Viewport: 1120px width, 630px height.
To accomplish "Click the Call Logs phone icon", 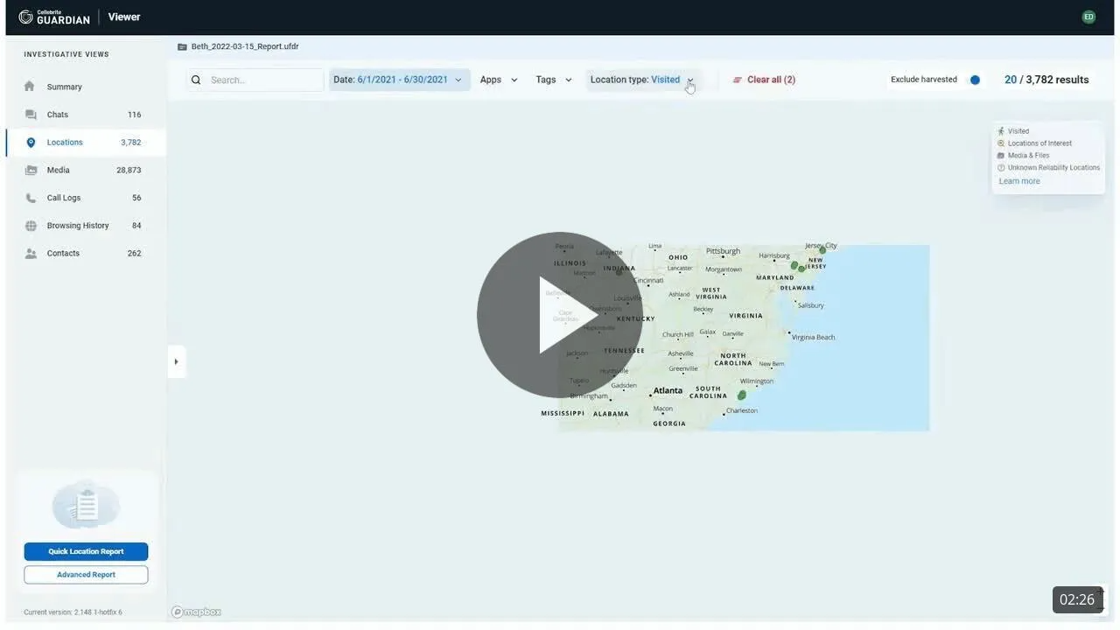I will tap(31, 198).
